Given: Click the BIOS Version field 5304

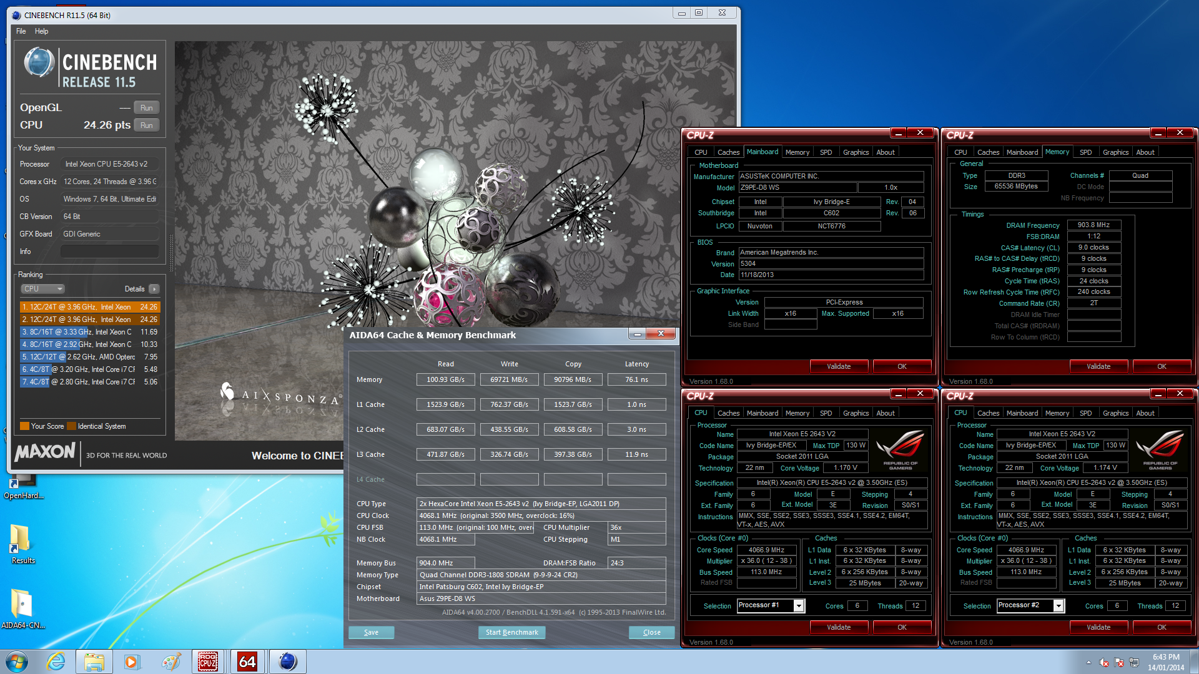Looking at the screenshot, I should click(831, 264).
